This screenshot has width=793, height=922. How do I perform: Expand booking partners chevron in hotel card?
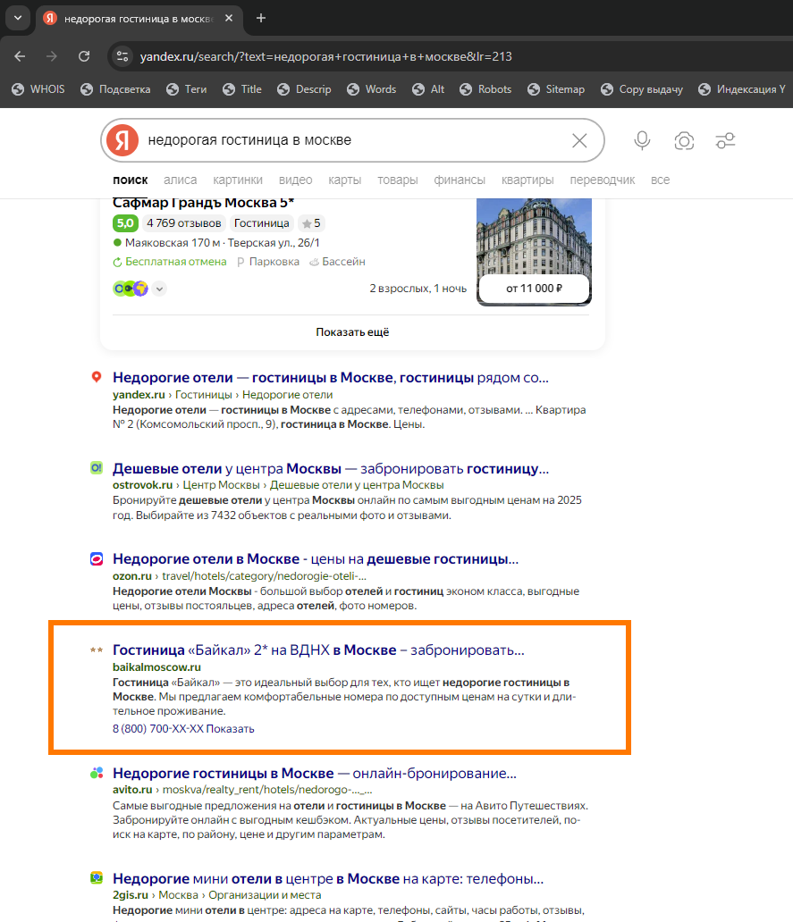159,289
